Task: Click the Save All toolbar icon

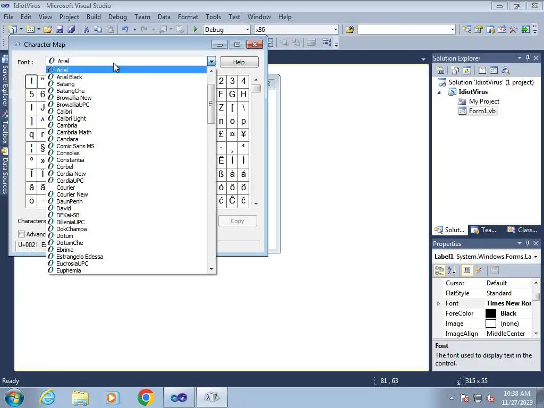Action: (x=71, y=30)
